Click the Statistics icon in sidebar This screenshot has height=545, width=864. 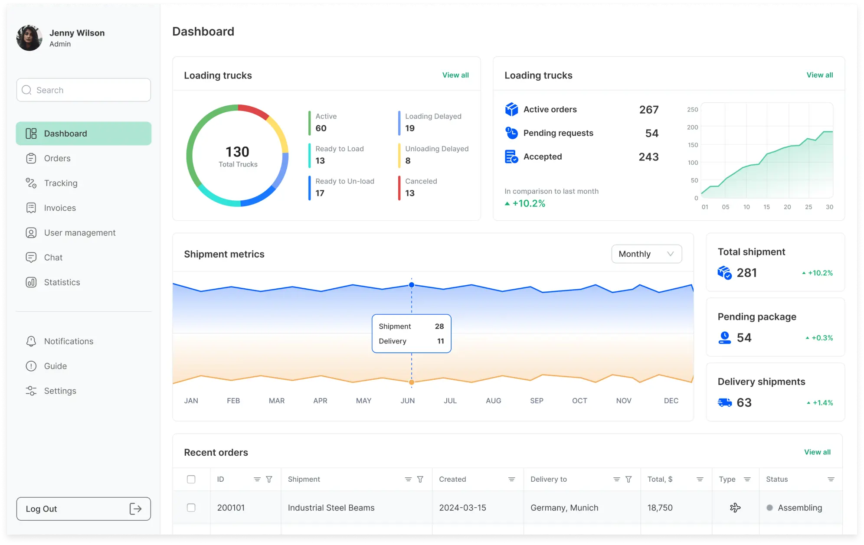point(31,282)
